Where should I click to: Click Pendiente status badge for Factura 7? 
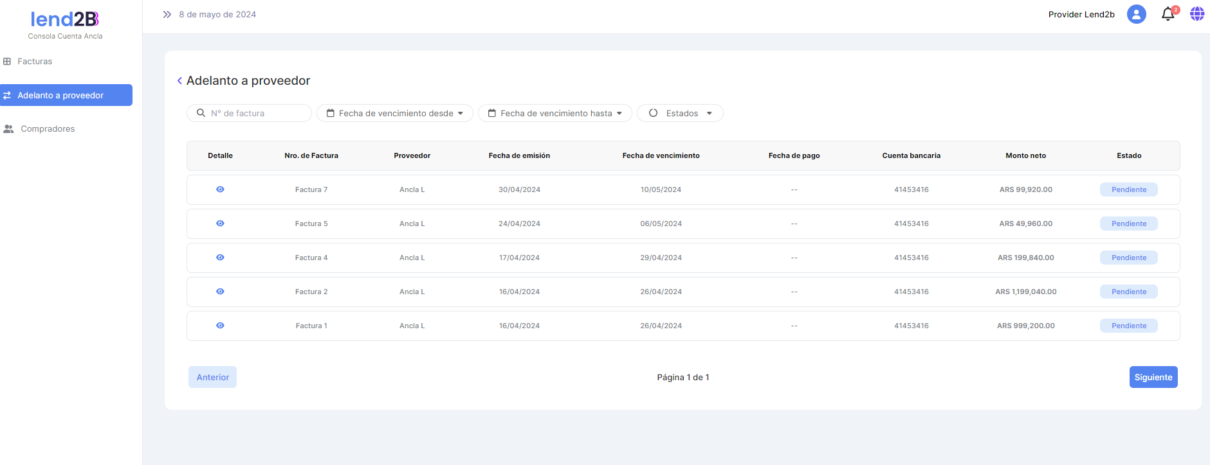tap(1128, 189)
